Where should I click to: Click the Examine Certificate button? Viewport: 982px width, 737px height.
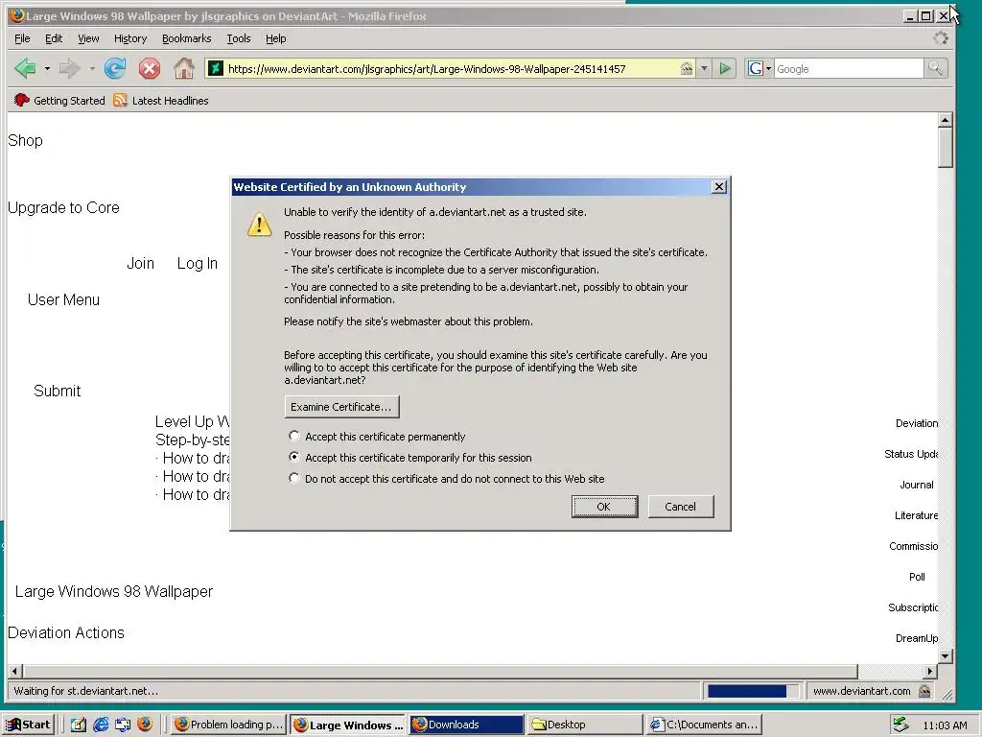(341, 407)
